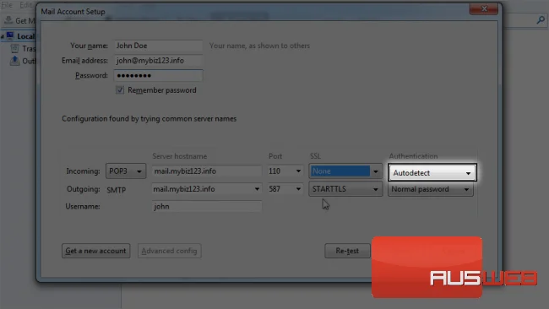Viewport: 549px width, 309px height.
Task: Open the File menu in main window
Action: [7, 5]
